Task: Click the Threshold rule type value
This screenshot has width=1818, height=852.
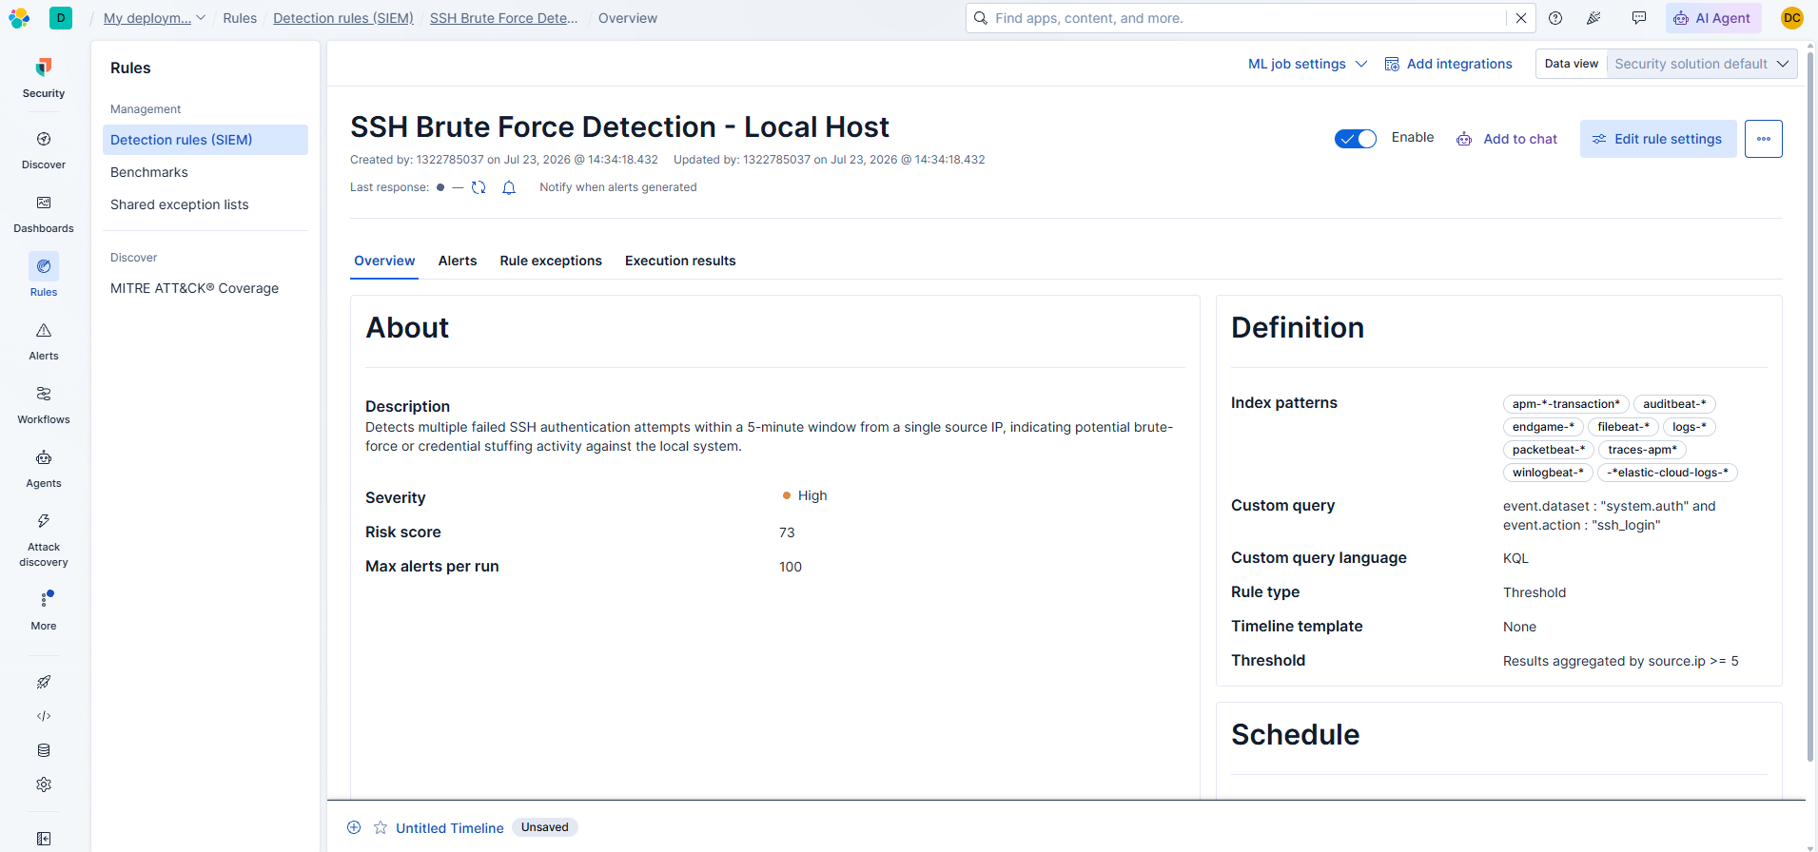Action: [x=1535, y=592]
